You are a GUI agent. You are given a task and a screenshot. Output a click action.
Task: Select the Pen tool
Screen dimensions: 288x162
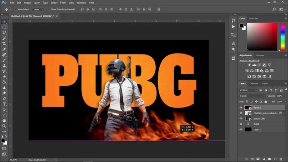coord(4,99)
